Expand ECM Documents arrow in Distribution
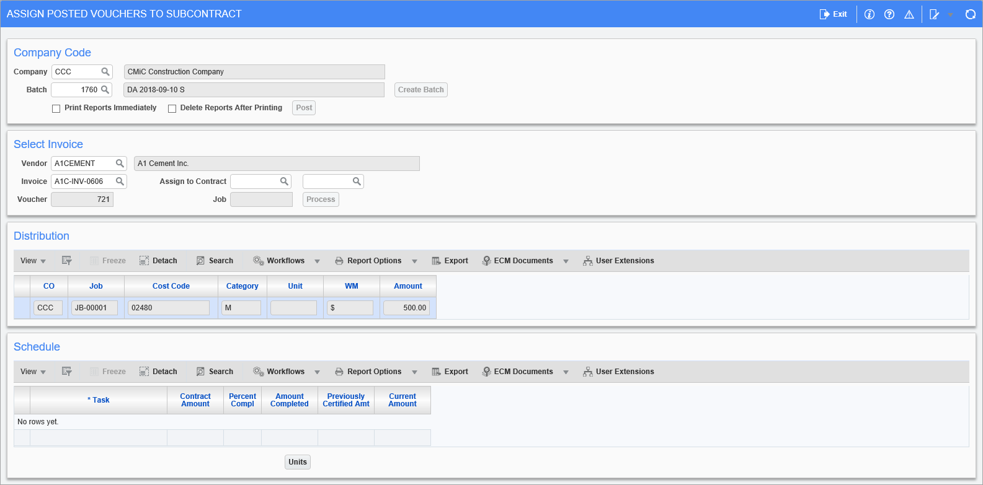Screen dimensions: 983x485 click(566, 261)
